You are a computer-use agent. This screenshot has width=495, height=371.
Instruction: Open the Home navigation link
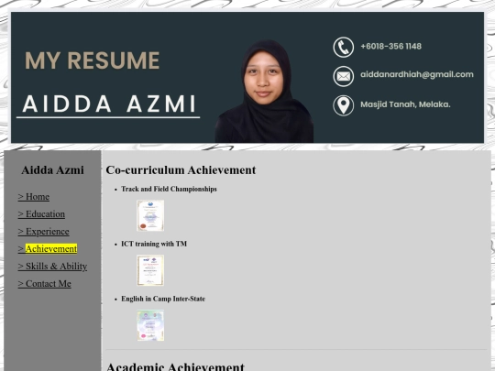tap(34, 197)
